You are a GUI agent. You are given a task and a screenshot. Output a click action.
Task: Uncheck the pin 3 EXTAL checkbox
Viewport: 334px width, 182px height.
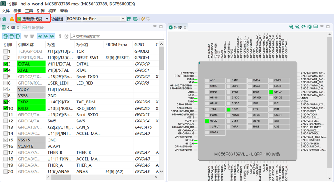coord(6,64)
